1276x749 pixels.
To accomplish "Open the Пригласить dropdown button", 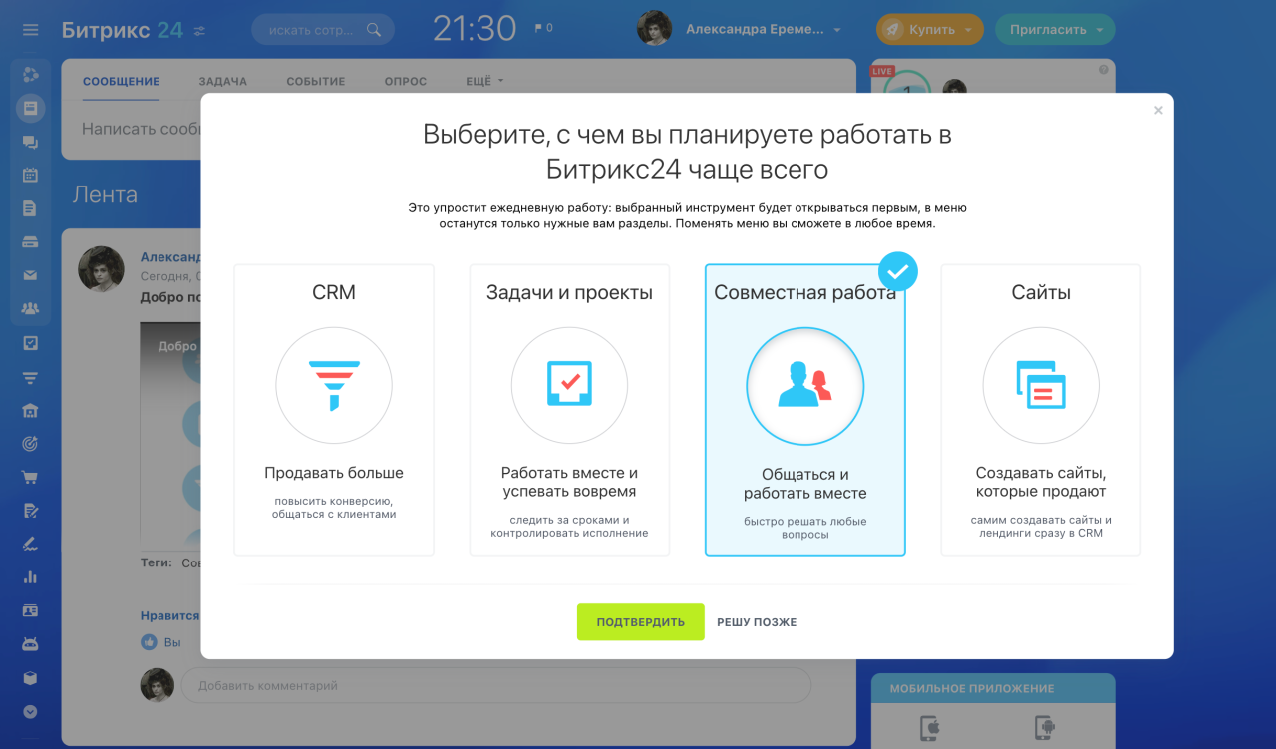I will pyautogui.click(x=1055, y=30).
